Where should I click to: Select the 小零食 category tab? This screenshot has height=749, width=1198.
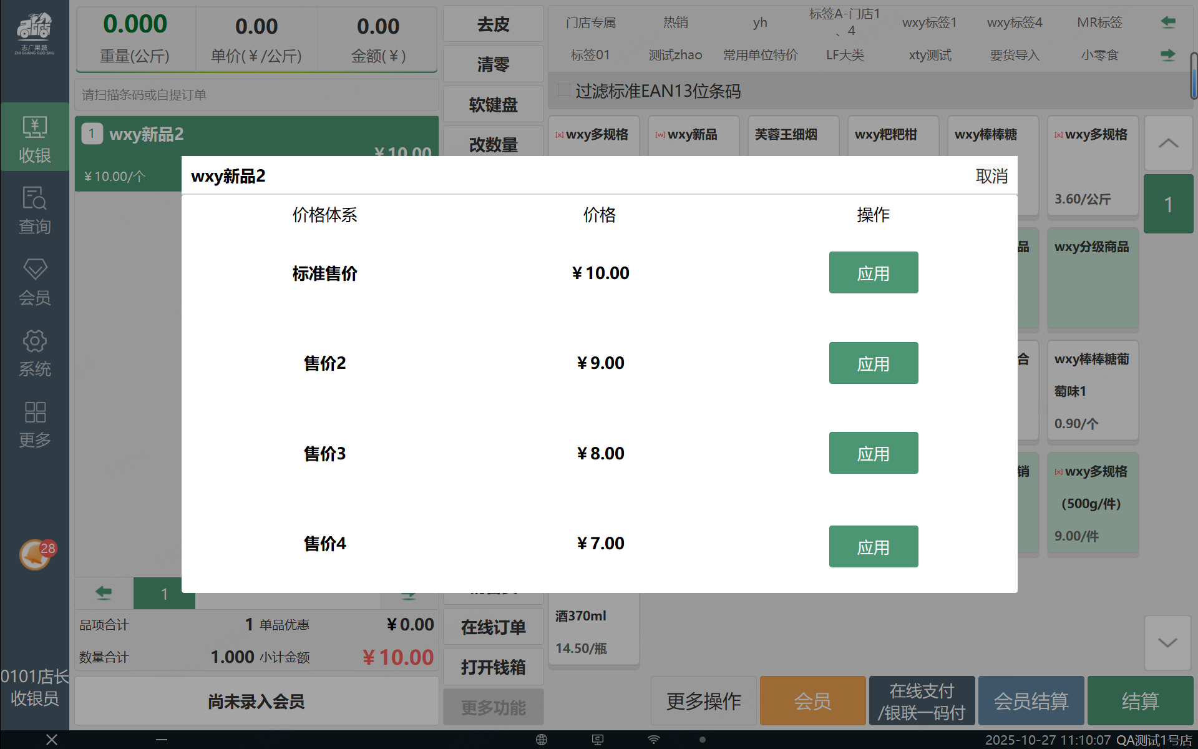(x=1099, y=55)
